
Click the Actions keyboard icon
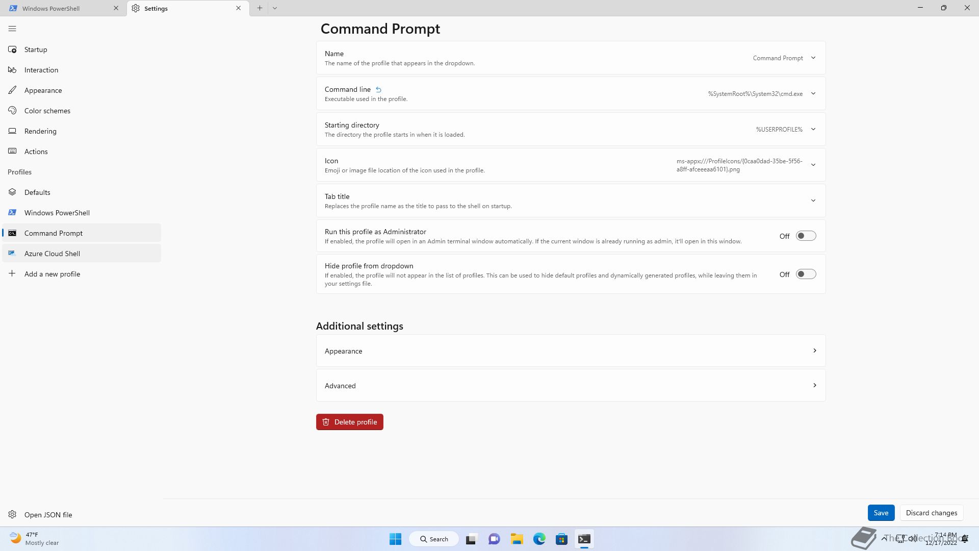coord(12,152)
